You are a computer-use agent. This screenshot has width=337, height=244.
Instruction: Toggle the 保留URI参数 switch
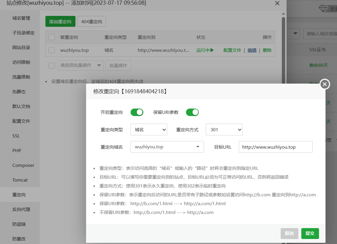(192, 112)
